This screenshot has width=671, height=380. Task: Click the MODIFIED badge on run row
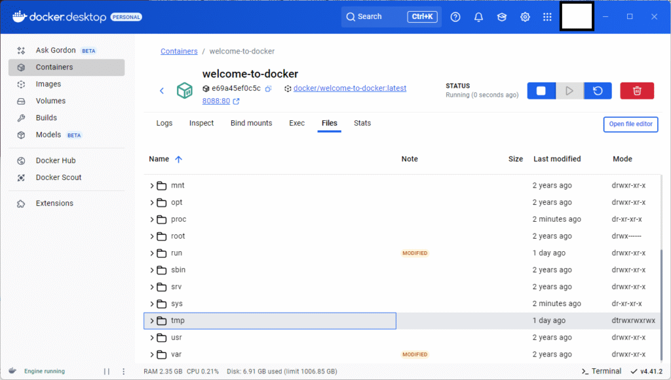[x=415, y=253]
